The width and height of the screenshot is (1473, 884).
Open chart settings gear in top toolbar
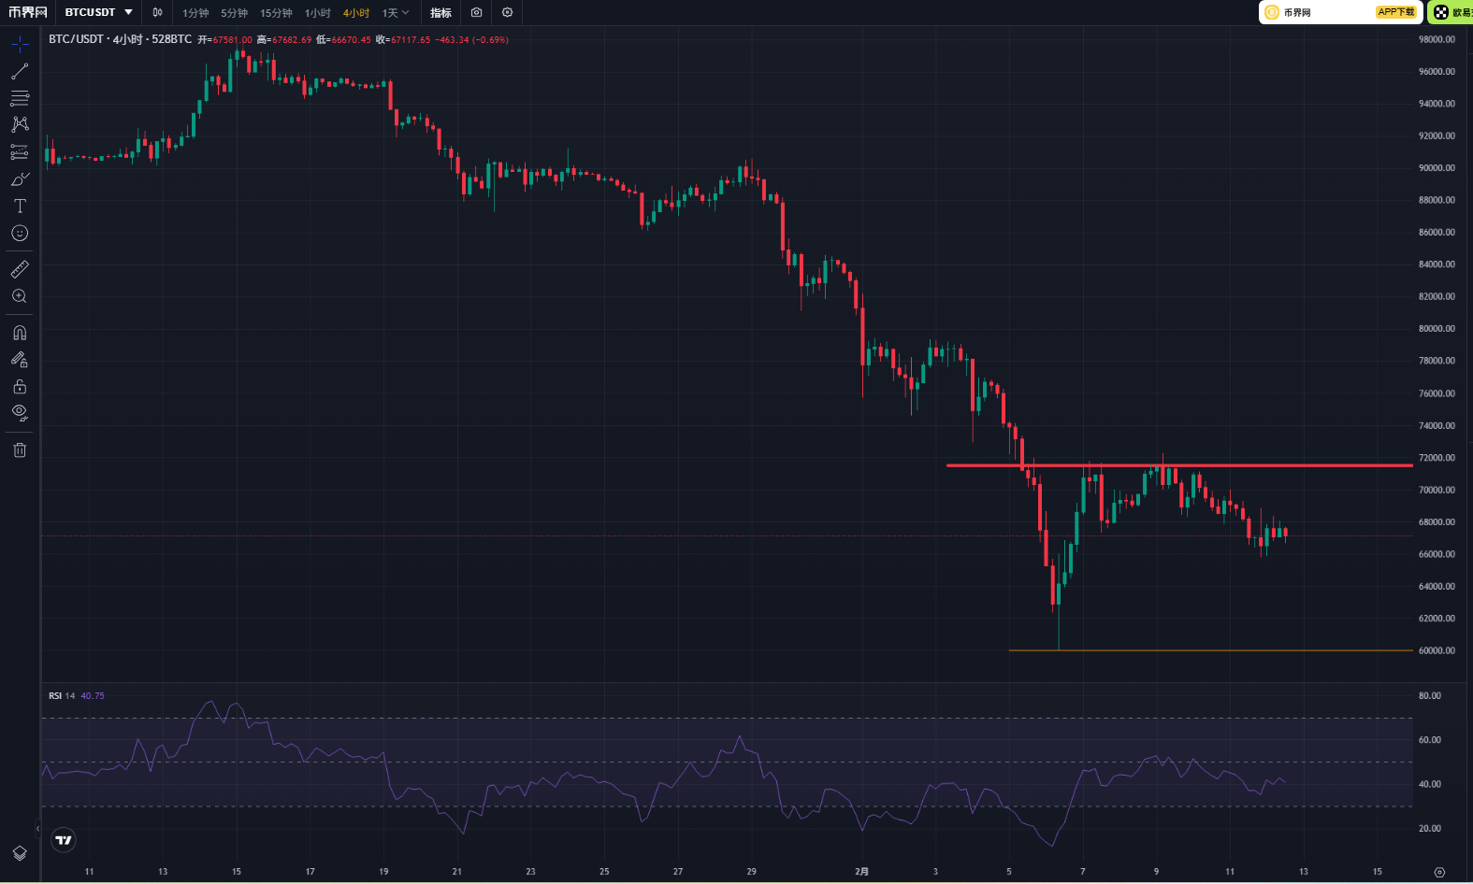pyautogui.click(x=507, y=12)
